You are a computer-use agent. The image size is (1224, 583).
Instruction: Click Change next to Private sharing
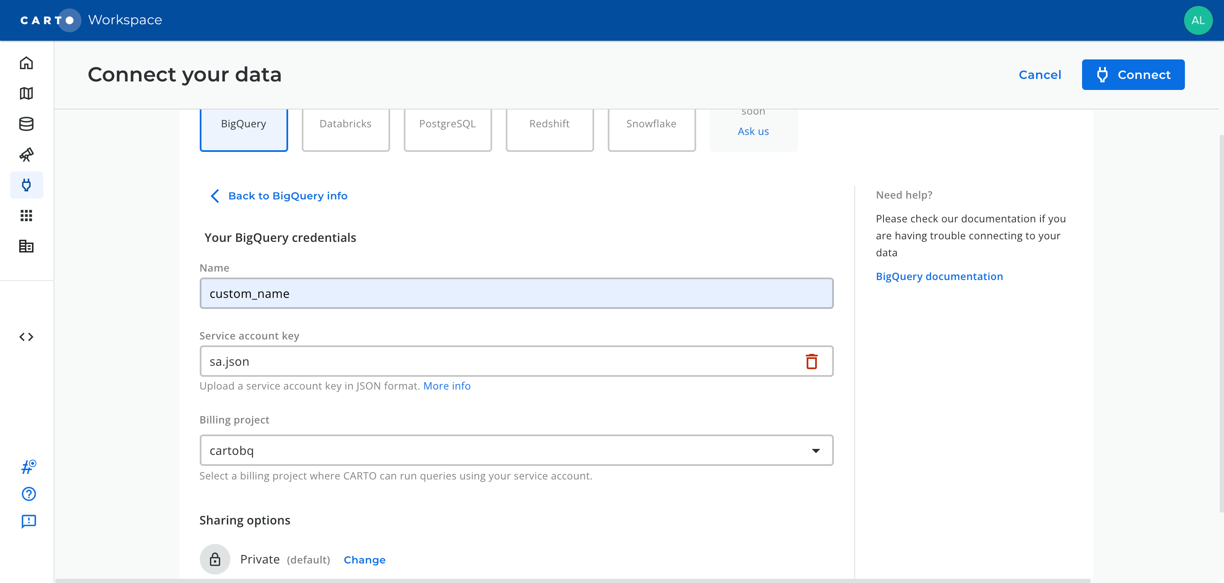click(x=365, y=560)
